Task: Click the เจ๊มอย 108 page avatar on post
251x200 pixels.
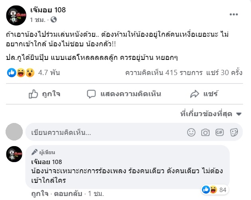Action: (16, 14)
